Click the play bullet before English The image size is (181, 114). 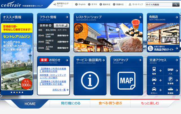[x=76, y=5]
